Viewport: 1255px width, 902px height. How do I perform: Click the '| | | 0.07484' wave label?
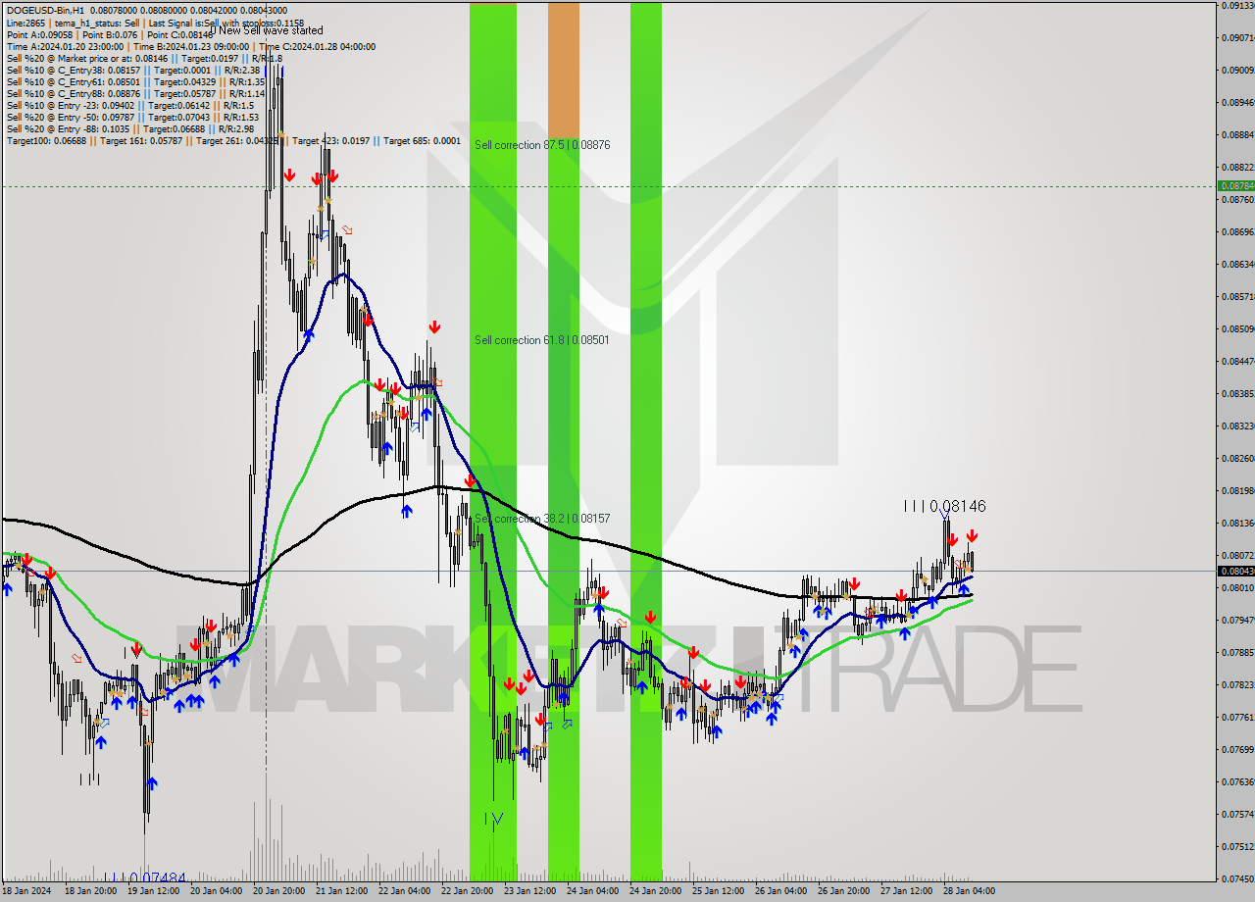145,877
